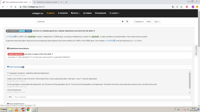Image resolution: width=200 pixels, height=112 pixels.
Task: Click the Back to top side tab
Action: click(x=196, y=50)
